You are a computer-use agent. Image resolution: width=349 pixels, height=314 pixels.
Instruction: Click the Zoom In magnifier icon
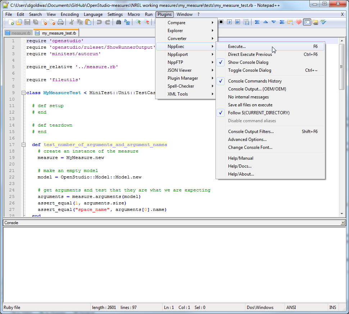point(138,22)
